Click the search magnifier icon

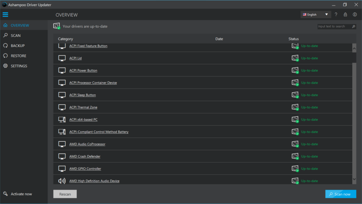354,27
